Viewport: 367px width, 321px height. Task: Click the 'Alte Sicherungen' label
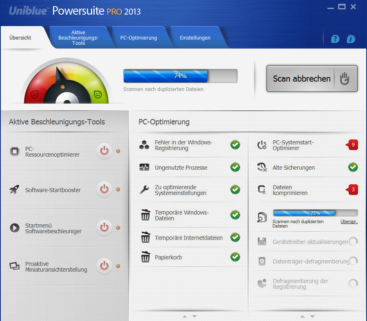pyautogui.click(x=294, y=168)
